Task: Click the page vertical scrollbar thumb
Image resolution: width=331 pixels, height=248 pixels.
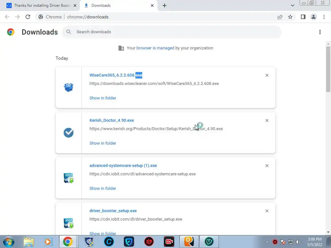Action: [x=328, y=69]
